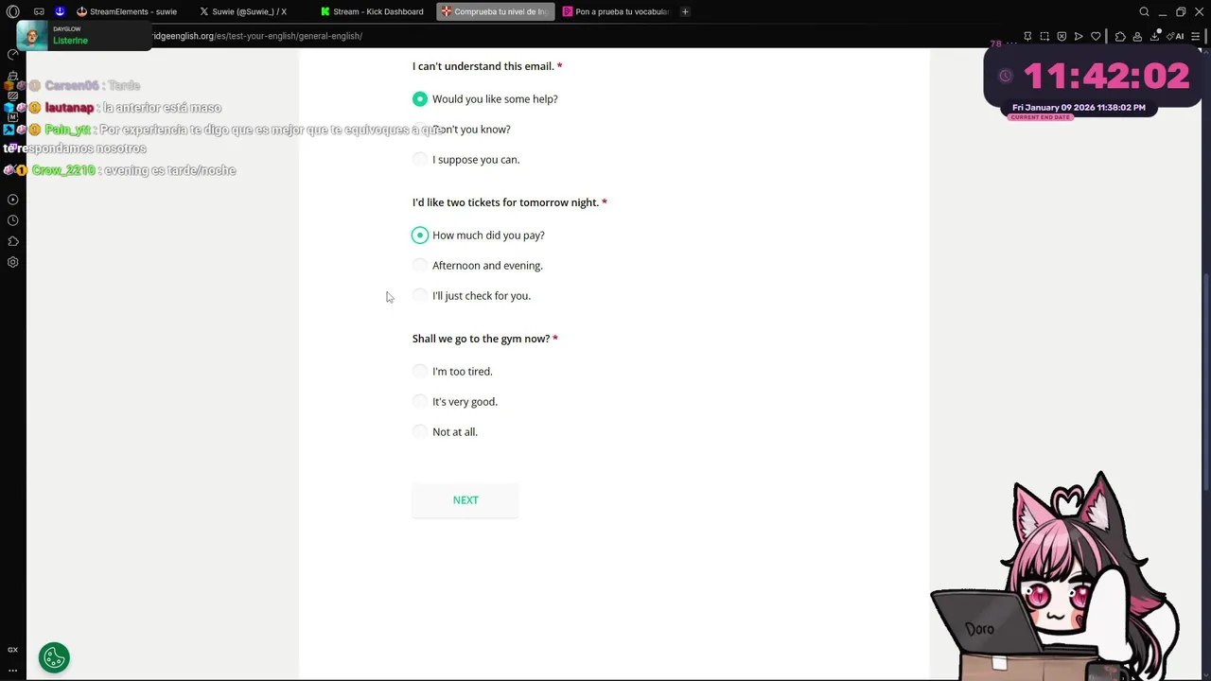Open the extensions cube icon in toolbar
This screenshot has width=1211, height=681.
point(1120,36)
